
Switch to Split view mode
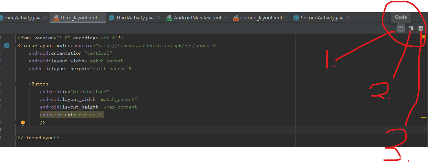tap(411, 28)
